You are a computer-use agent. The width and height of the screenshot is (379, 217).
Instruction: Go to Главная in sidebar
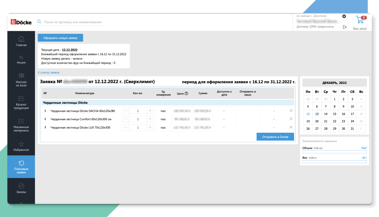[21, 41]
